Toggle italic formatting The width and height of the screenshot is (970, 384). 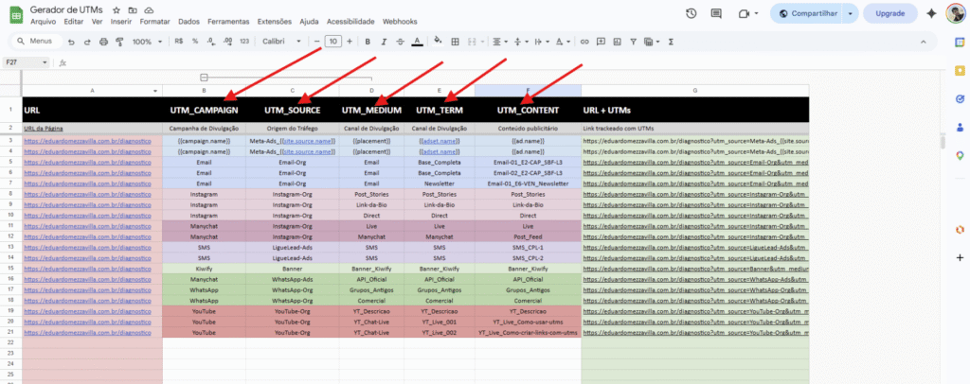coord(384,42)
